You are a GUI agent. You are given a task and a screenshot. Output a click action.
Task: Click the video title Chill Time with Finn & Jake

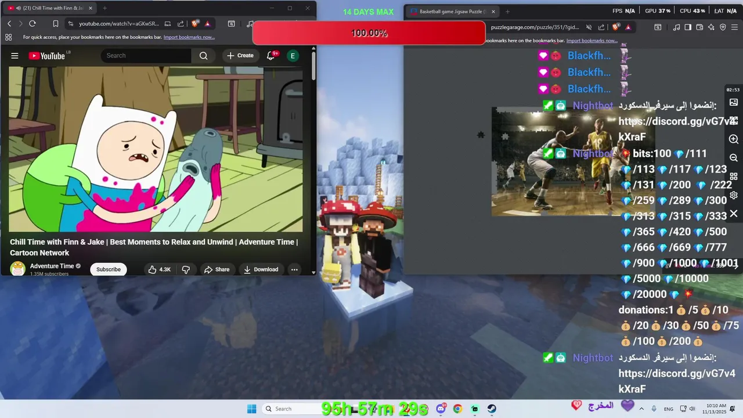154,247
